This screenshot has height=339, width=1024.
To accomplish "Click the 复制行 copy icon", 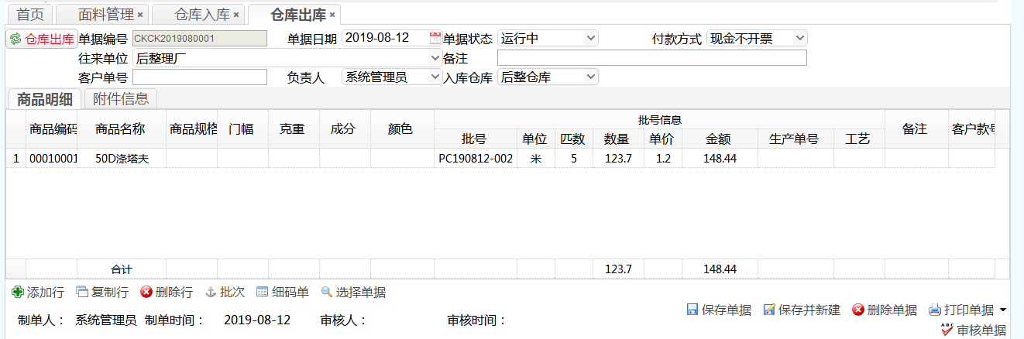I will (83, 292).
